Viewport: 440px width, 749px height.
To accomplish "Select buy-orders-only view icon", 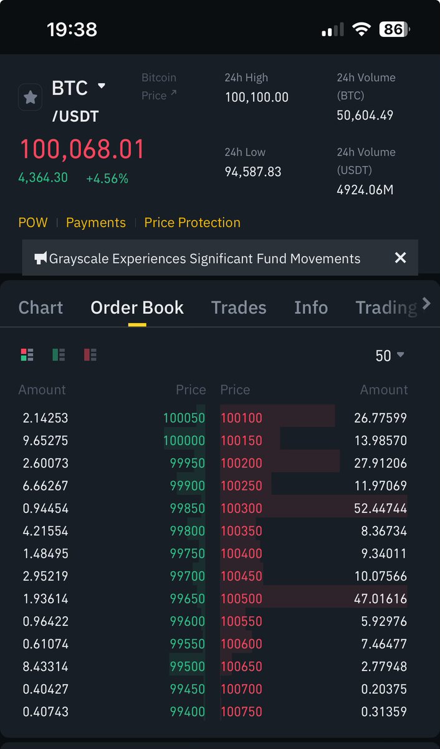I will pyautogui.click(x=59, y=355).
